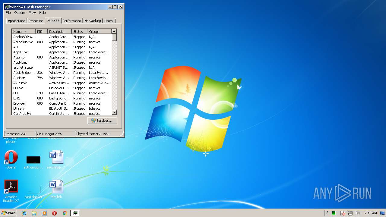Open the File menu
Image resolution: width=386 pixels, height=217 pixels.
pyautogui.click(x=8, y=13)
